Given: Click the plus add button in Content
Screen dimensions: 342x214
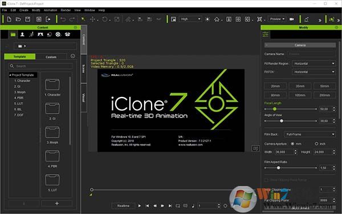Looking at the screenshot, I should 57,203.
